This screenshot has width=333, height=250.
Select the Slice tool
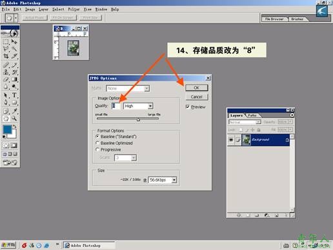coord(14,56)
